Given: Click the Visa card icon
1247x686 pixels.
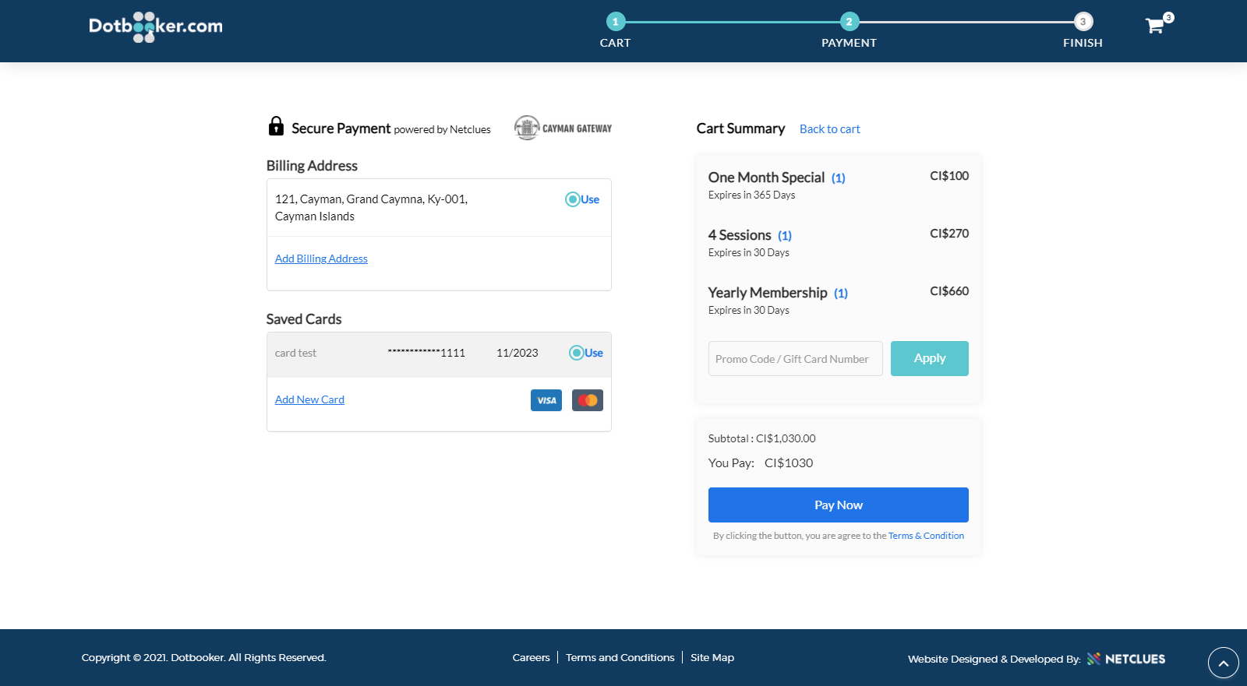Looking at the screenshot, I should [x=546, y=400].
